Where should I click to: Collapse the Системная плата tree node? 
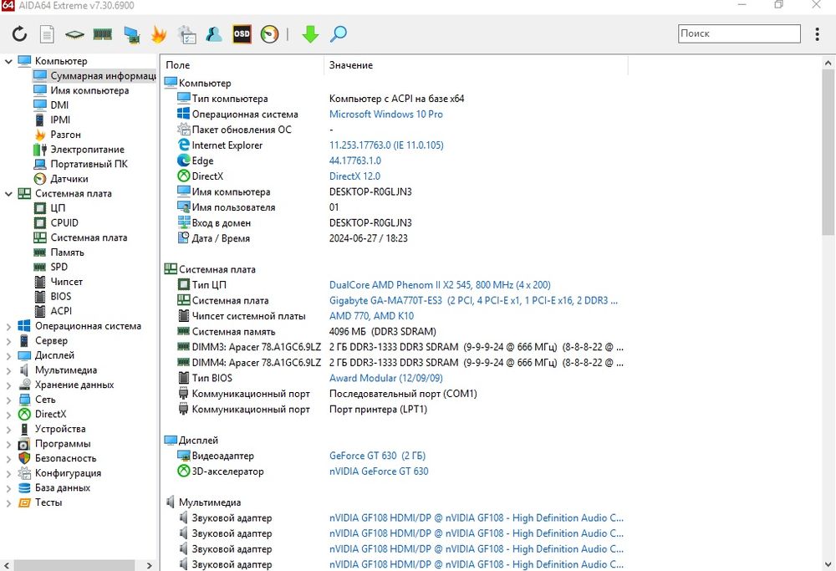[8, 193]
